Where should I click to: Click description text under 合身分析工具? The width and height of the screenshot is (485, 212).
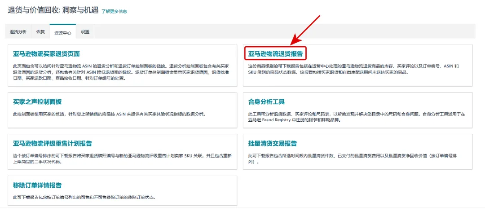(x=357, y=117)
